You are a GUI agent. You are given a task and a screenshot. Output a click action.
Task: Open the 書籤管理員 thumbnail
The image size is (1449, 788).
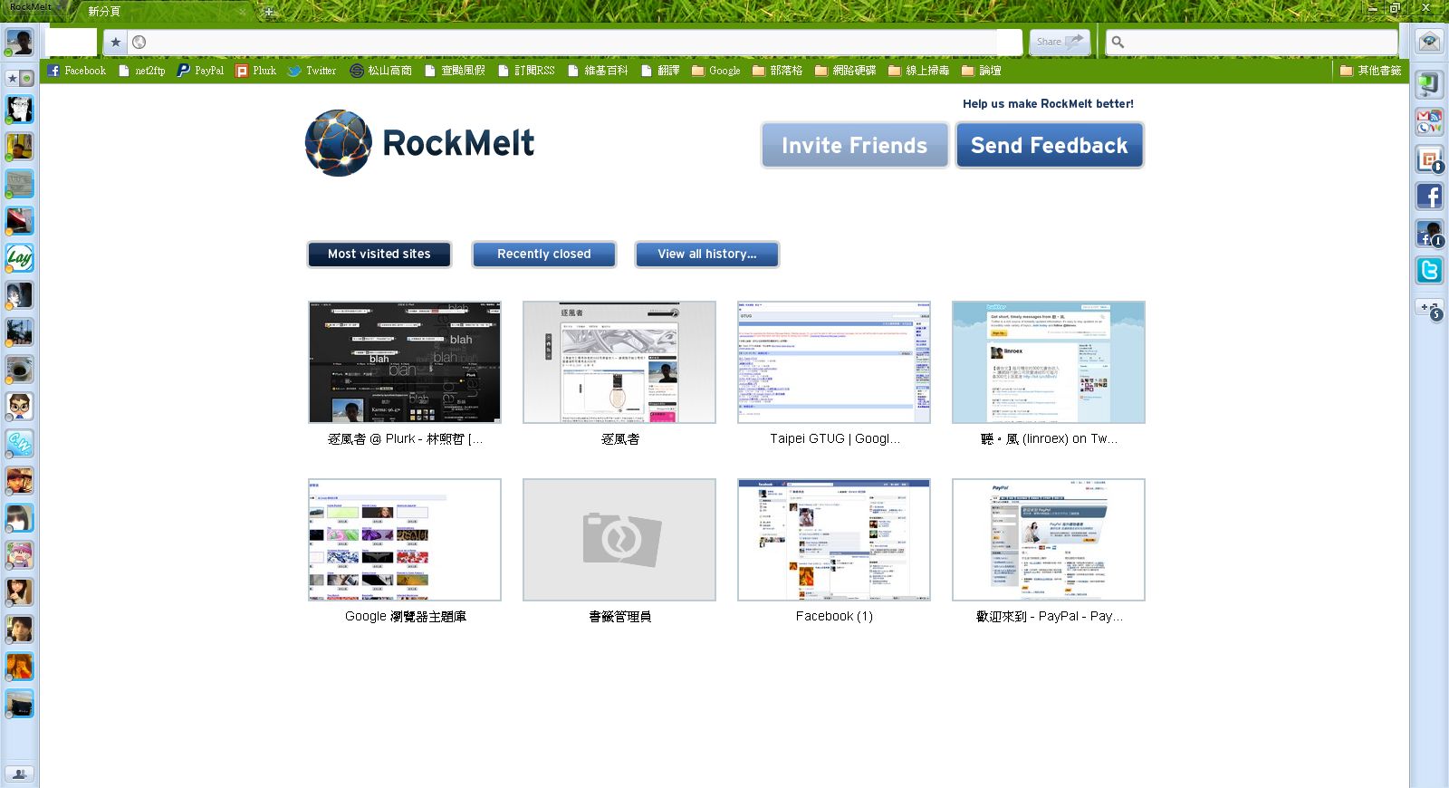(x=619, y=540)
